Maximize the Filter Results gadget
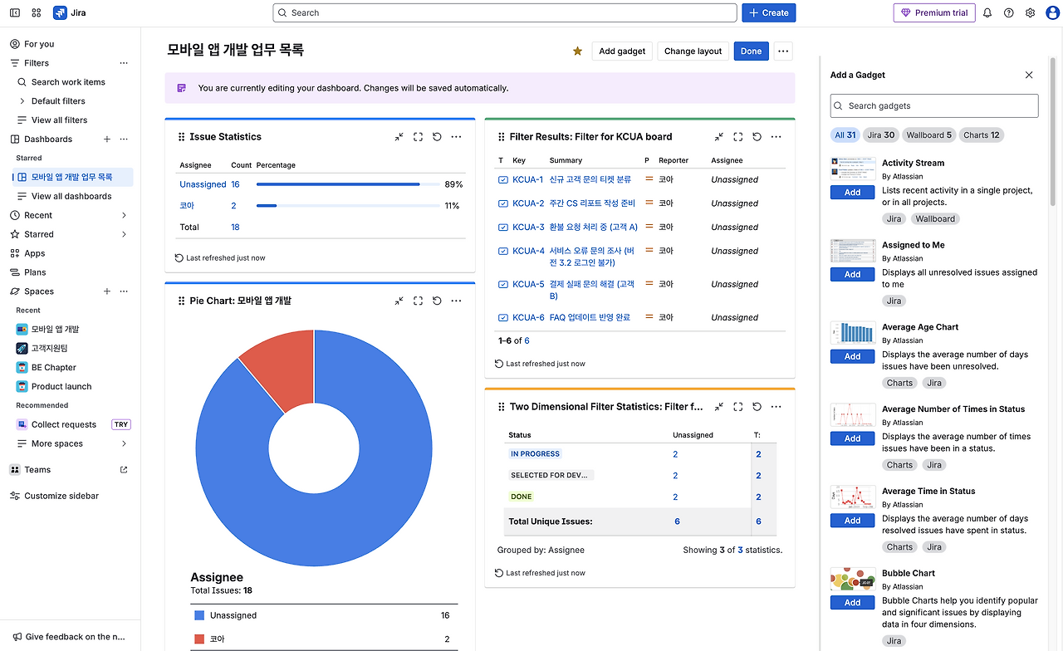The height and width of the screenshot is (651, 1063). [737, 137]
